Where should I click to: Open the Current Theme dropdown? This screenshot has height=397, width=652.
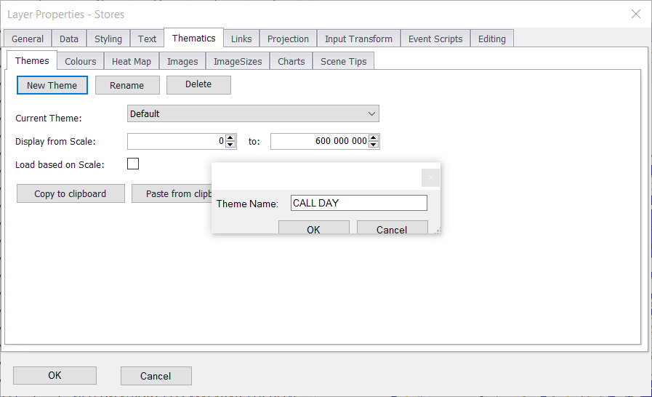click(253, 114)
